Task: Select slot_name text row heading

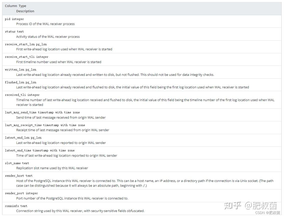Action: pos(17,163)
